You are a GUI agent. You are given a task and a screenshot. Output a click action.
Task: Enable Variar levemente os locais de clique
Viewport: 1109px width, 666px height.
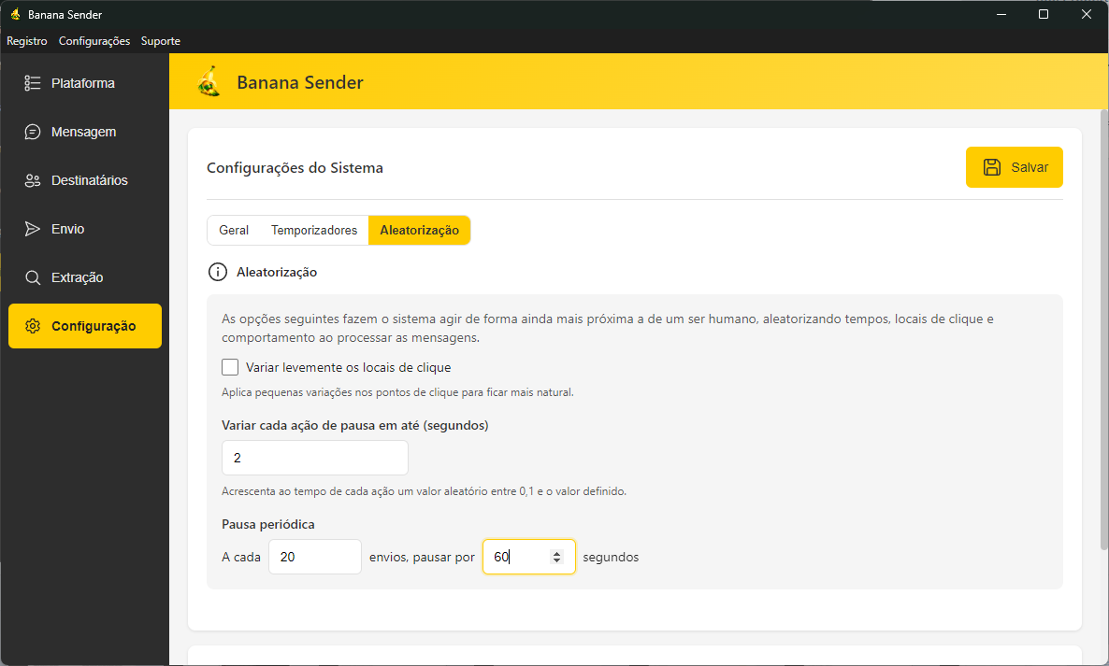230,367
